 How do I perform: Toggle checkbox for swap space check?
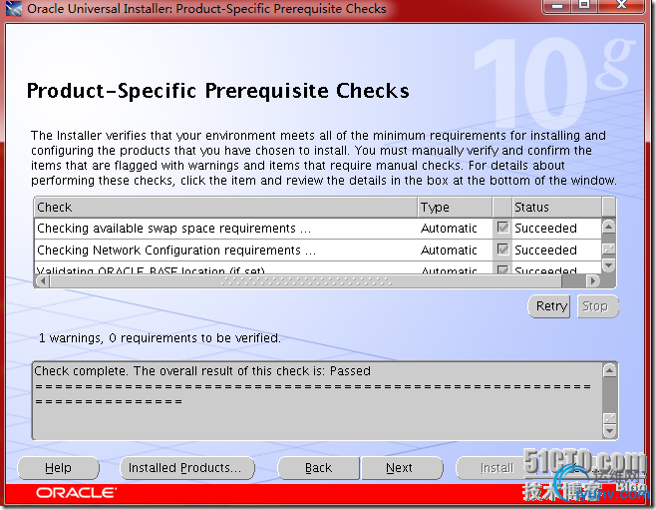502,228
